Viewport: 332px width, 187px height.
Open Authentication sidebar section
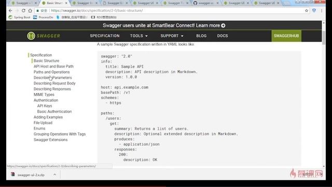click(x=46, y=100)
